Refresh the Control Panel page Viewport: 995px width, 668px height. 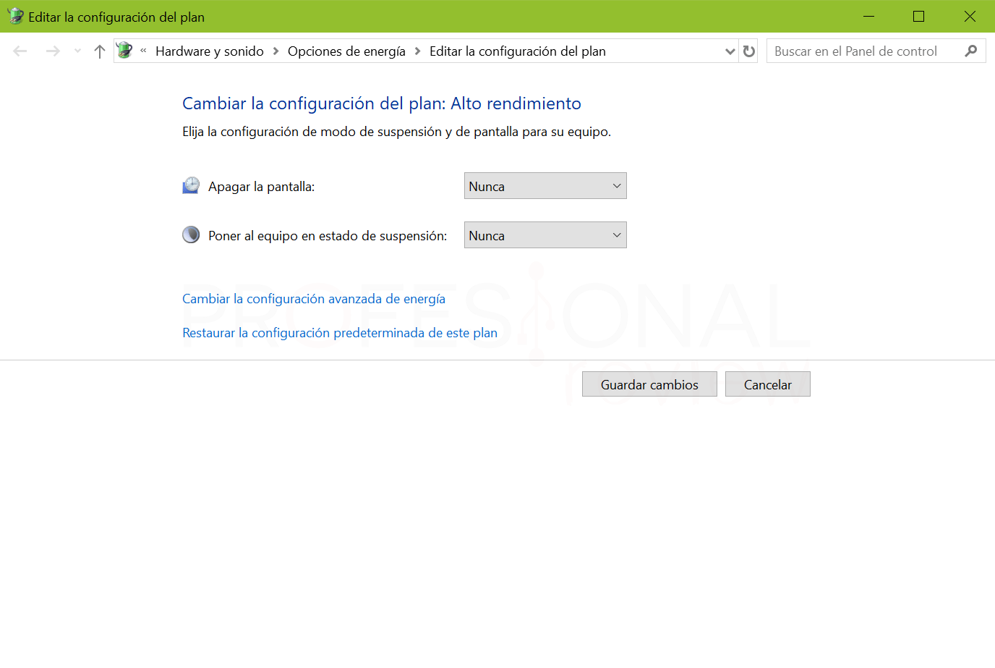(x=749, y=51)
